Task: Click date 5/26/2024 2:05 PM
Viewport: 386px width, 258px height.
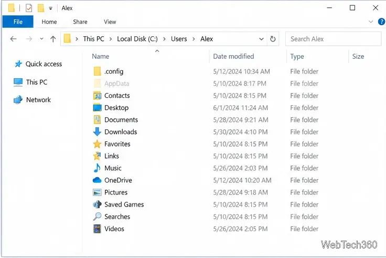Action: [240, 229]
